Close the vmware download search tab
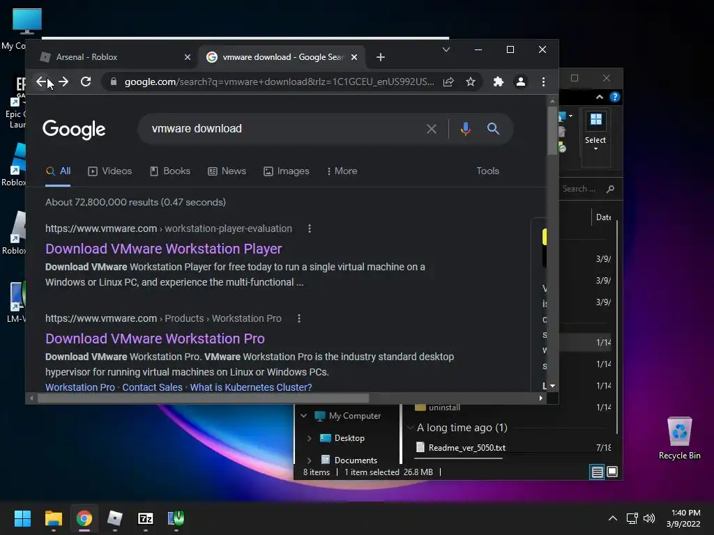 click(354, 57)
